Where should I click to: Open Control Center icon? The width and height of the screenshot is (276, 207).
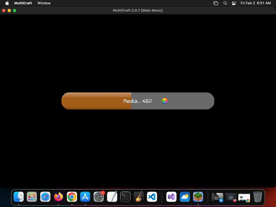(x=234, y=3)
